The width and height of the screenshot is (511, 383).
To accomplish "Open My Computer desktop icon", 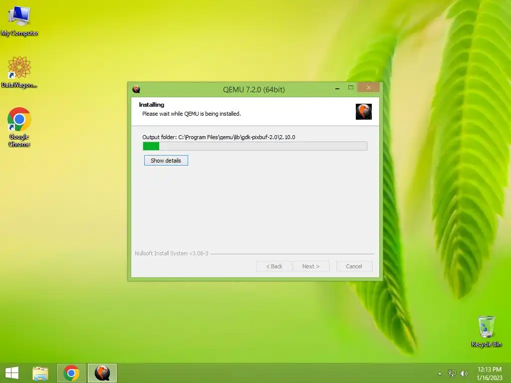I will [x=19, y=20].
